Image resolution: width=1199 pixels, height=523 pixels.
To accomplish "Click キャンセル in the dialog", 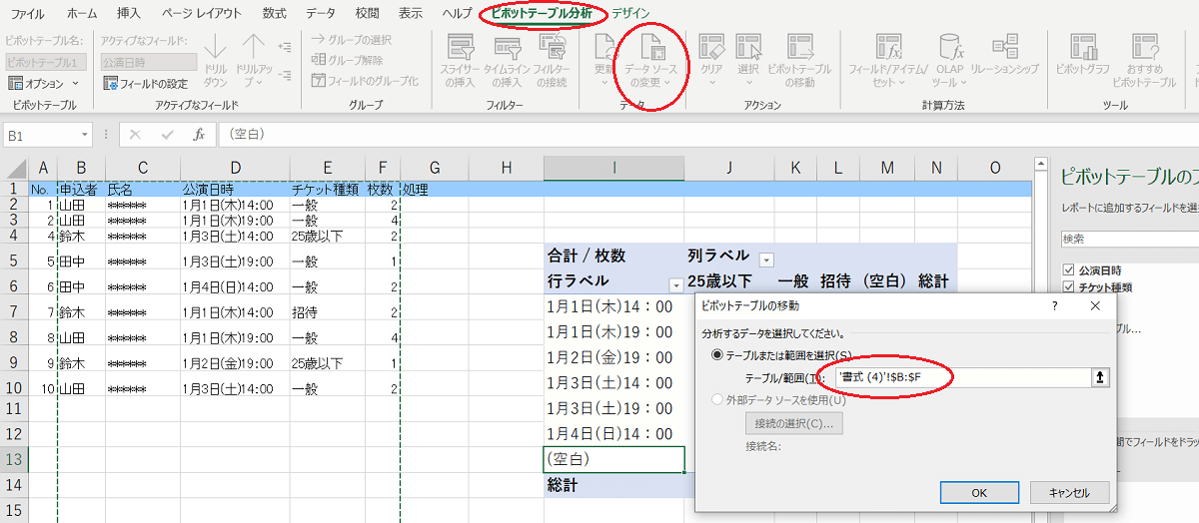I will (x=1068, y=492).
